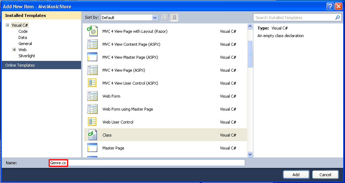Select "MVC 4 View Master Page (ASPX)" text
This screenshot has height=183, width=345.
click(130, 57)
